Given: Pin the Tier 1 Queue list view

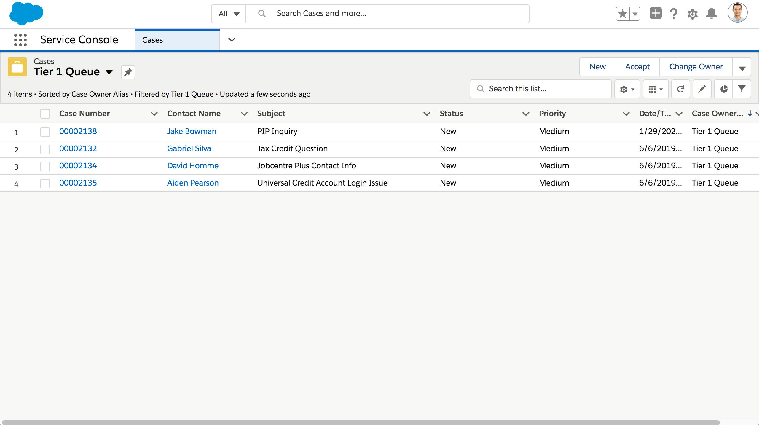Looking at the screenshot, I should point(128,72).
